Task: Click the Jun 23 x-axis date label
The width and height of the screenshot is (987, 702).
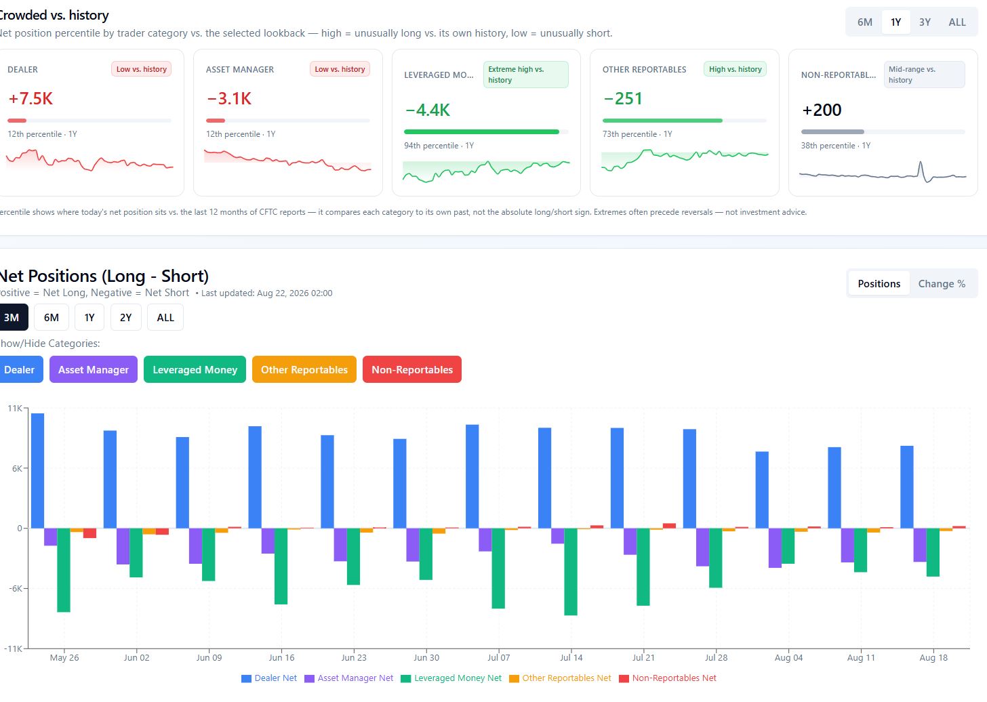Action: (354, 657)
